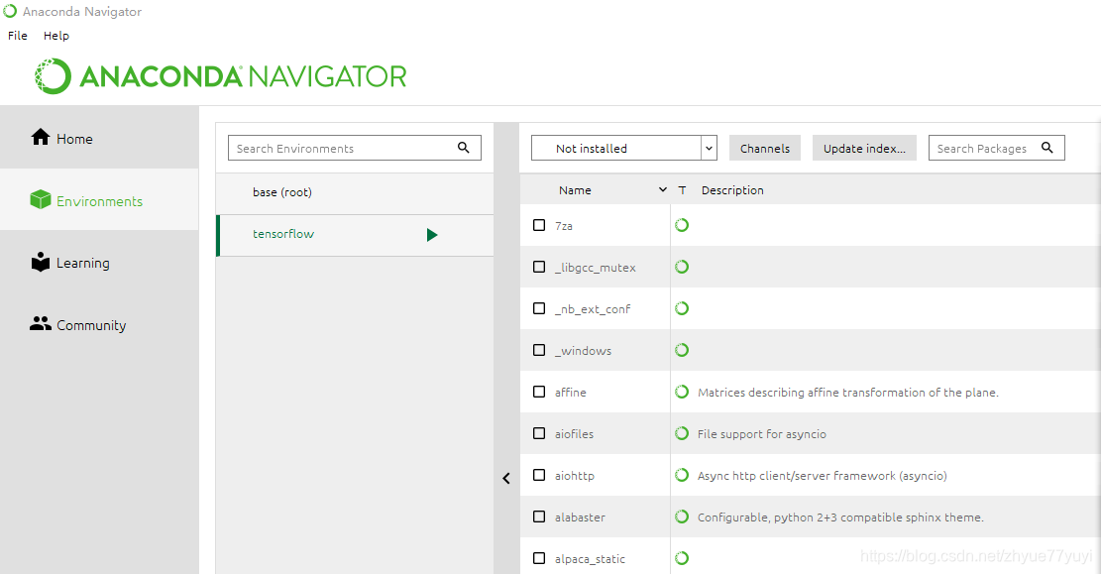1101x574 pixels.
Task: Click the 'affine' package name
Action: coord(570,392)
